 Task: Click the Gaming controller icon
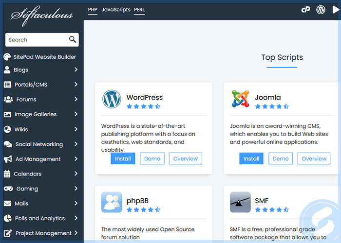pos(8,189)
